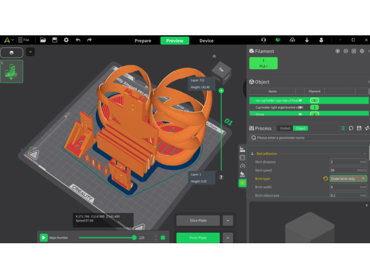Image resolution: width=370 pixels, height=278 pixels.
Task: Switch to the Prepare tab
Action: tap(143, 41)
